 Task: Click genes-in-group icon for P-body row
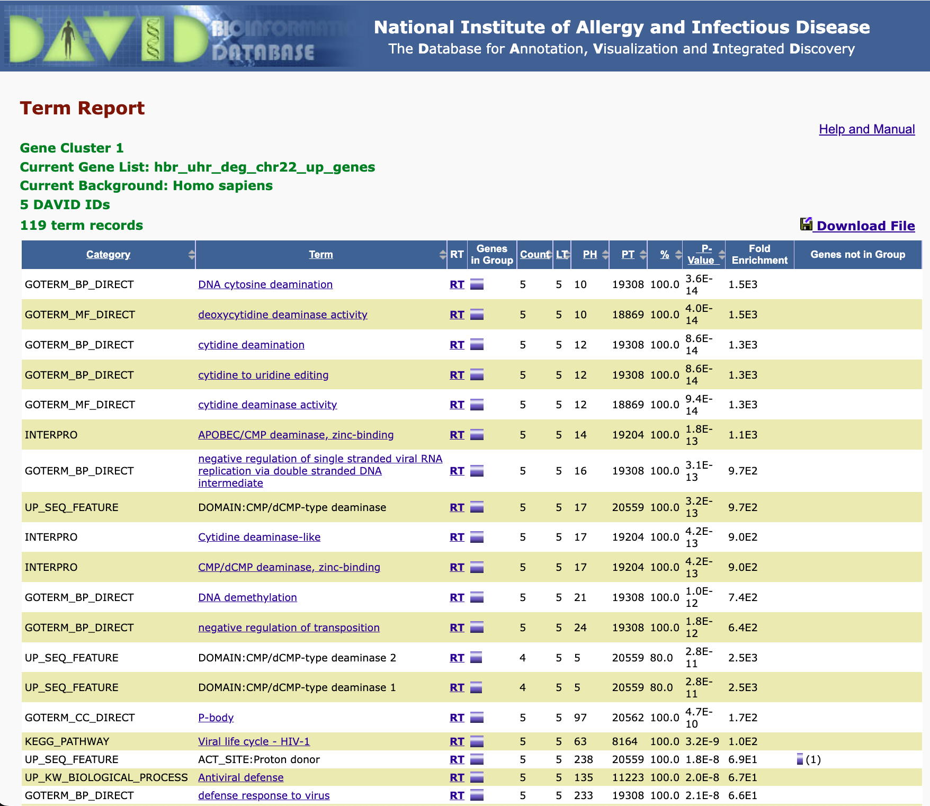[x=477, y=718]
